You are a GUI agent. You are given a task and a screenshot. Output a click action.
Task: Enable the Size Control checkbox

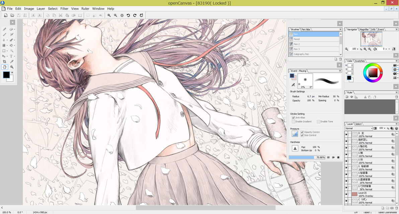coord(302,136)
